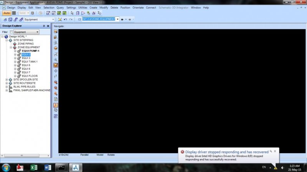Open the Modify menu

point(104,8)
